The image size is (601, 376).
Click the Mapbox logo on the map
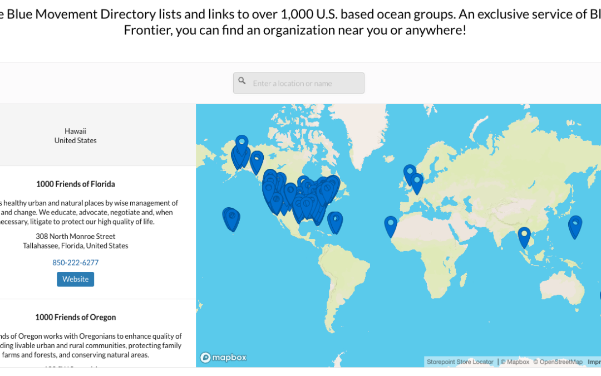(223, 358)
